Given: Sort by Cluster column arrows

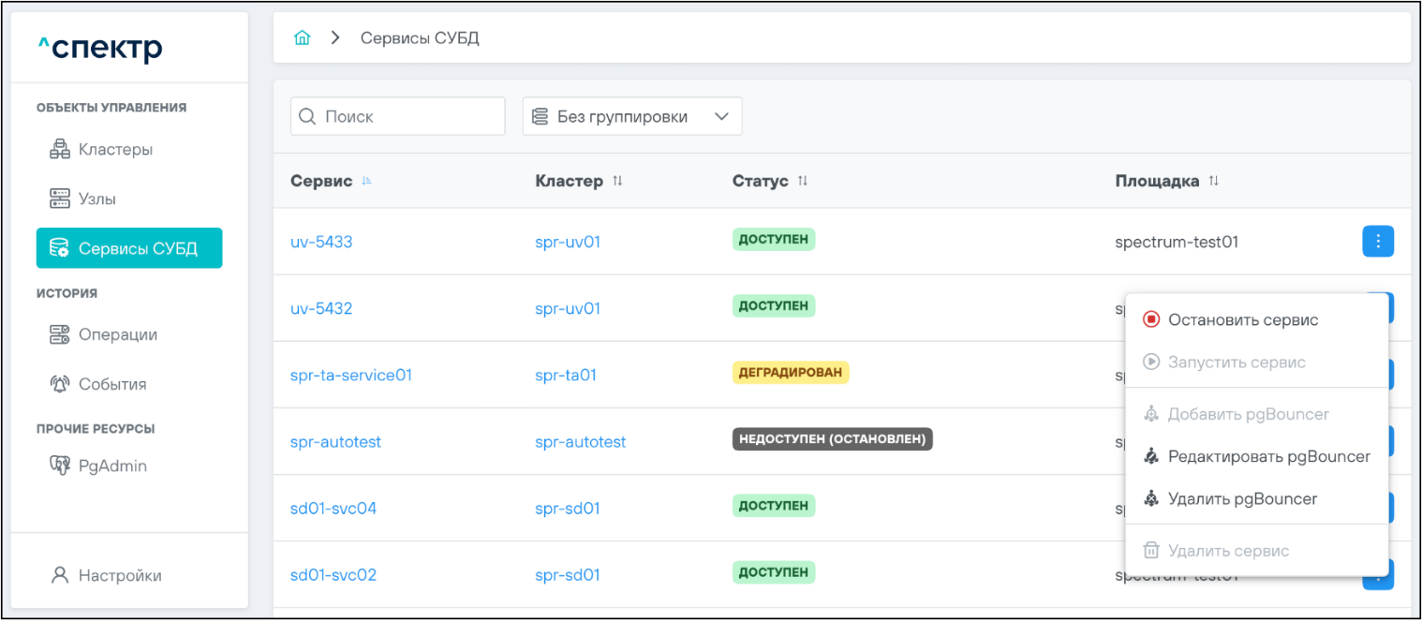Looking at the screenshot, I should click(x=617, y=182).
